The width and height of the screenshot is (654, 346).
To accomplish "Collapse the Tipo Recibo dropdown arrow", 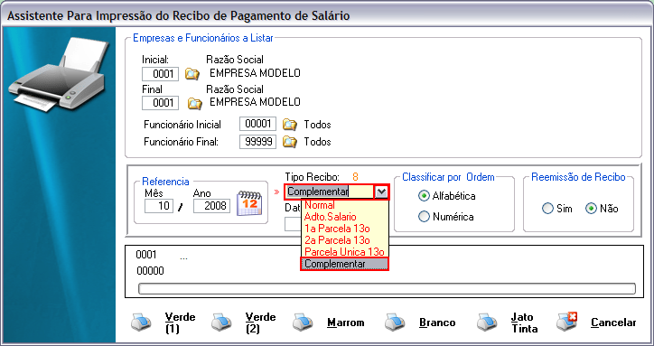I will click(x=382, y=192).
